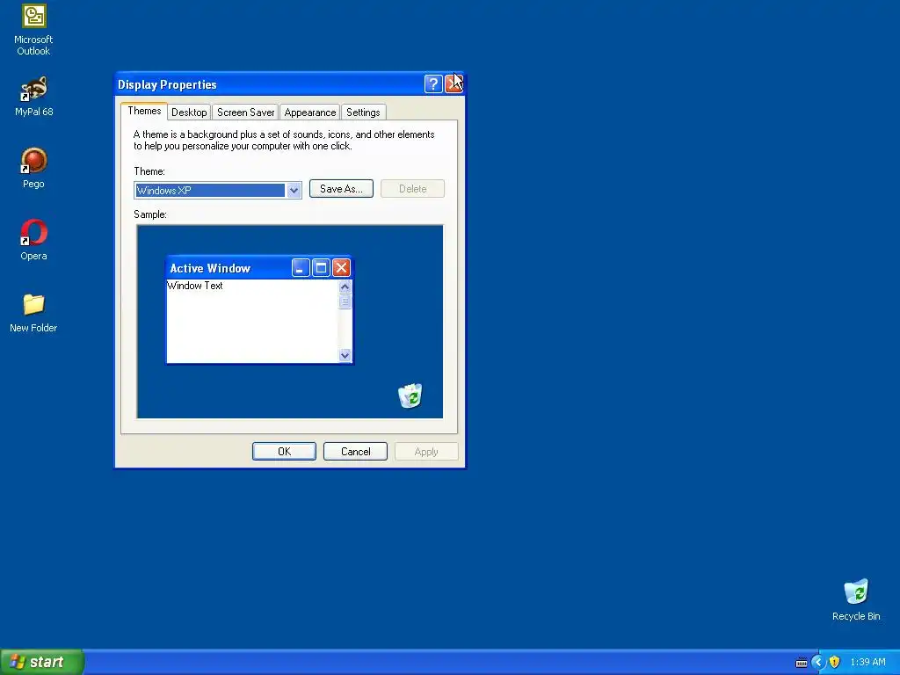
Task: Select the Opera desktop shortcut
Action: pyautogui.click(x=33, y=240)
